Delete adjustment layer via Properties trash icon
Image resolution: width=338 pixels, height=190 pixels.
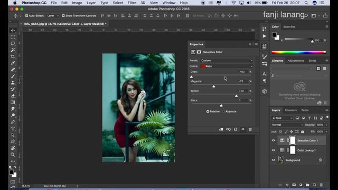pos(250,129)
